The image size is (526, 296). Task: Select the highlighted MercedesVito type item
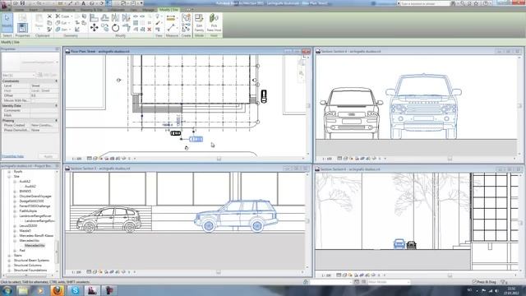tap(35, 245)
